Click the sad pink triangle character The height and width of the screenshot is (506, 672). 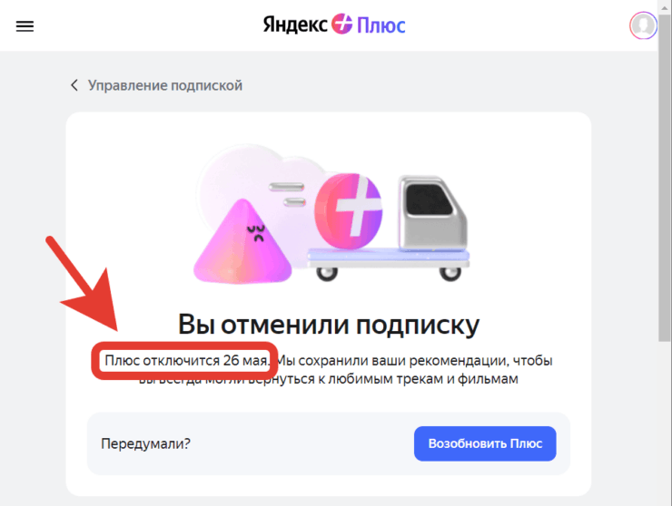click(242, 242)
